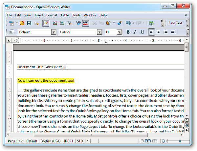
Task: Open the font size dropdown showing 11
Action: click(118, 32)
